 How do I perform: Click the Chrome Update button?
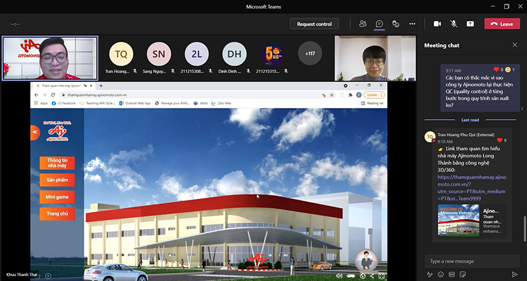[374, 95]
